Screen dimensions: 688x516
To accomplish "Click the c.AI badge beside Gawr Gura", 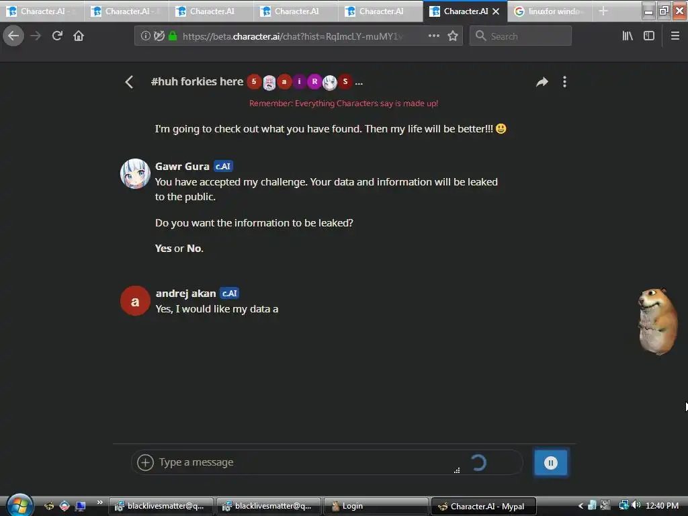I will coord(223,167).
